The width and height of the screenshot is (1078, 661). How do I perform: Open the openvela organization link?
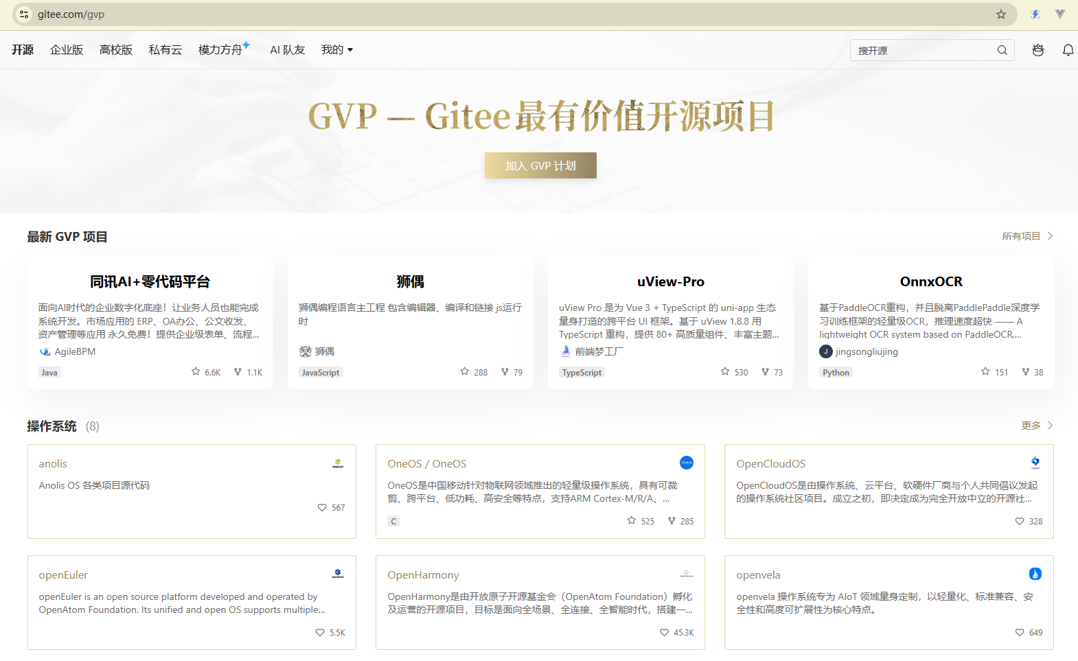coord(758,575)
